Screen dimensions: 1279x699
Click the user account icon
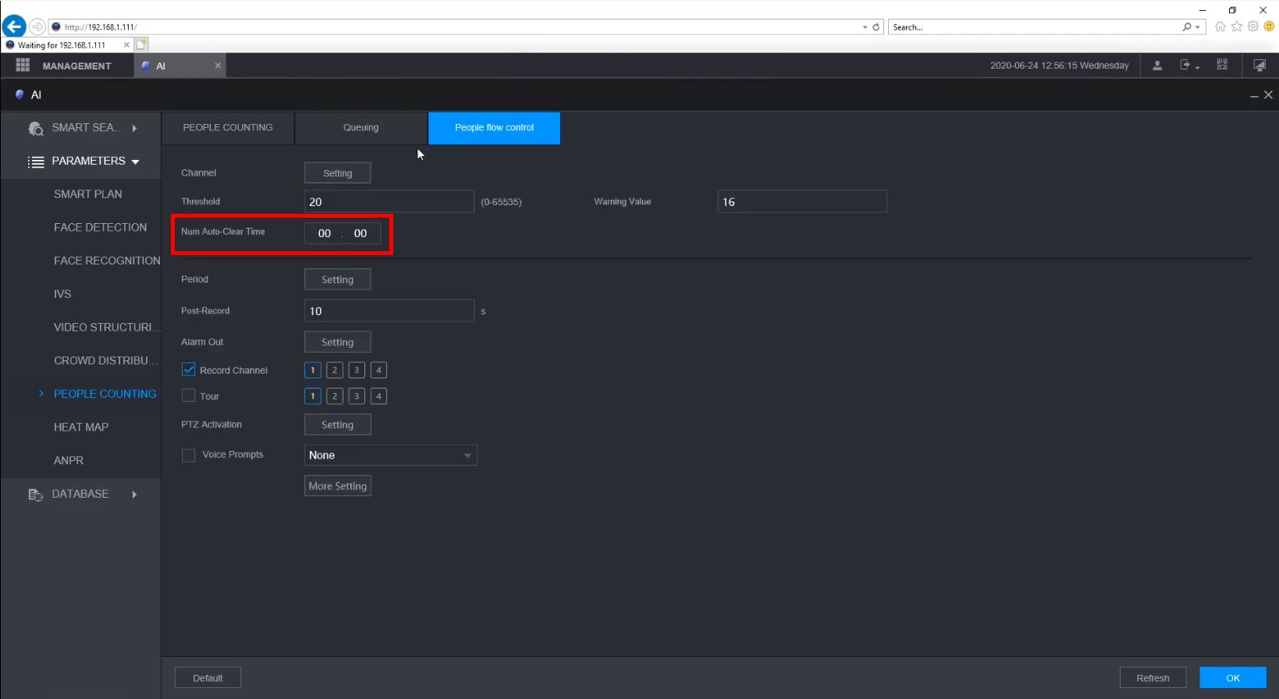[x=1157, y=66]
